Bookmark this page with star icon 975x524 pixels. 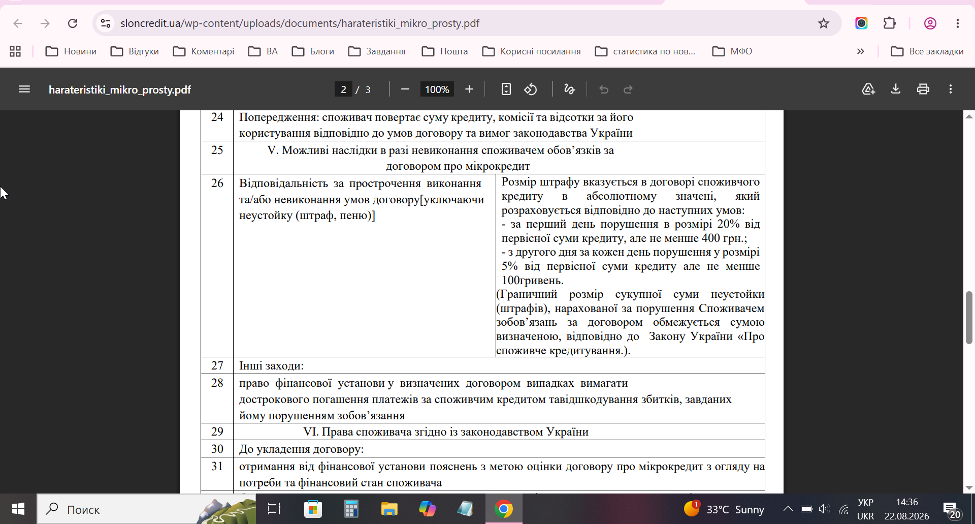[824, 23]
